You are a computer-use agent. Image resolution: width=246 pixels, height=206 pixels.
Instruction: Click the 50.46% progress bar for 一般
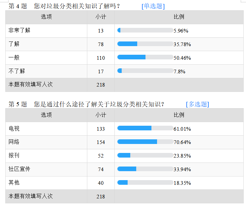point(145,57)
